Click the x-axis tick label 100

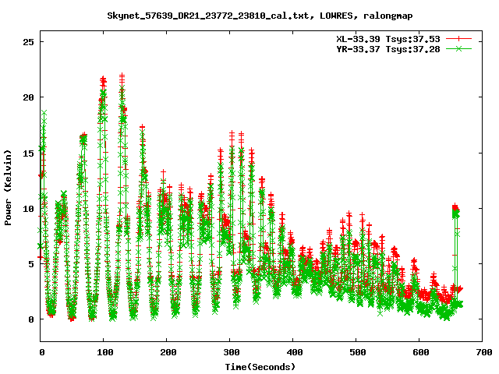pos(104,352)
